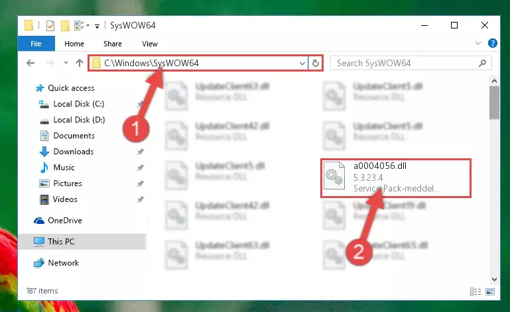Click the vertical scrollbar down arrow

click(x=494, y=280)
